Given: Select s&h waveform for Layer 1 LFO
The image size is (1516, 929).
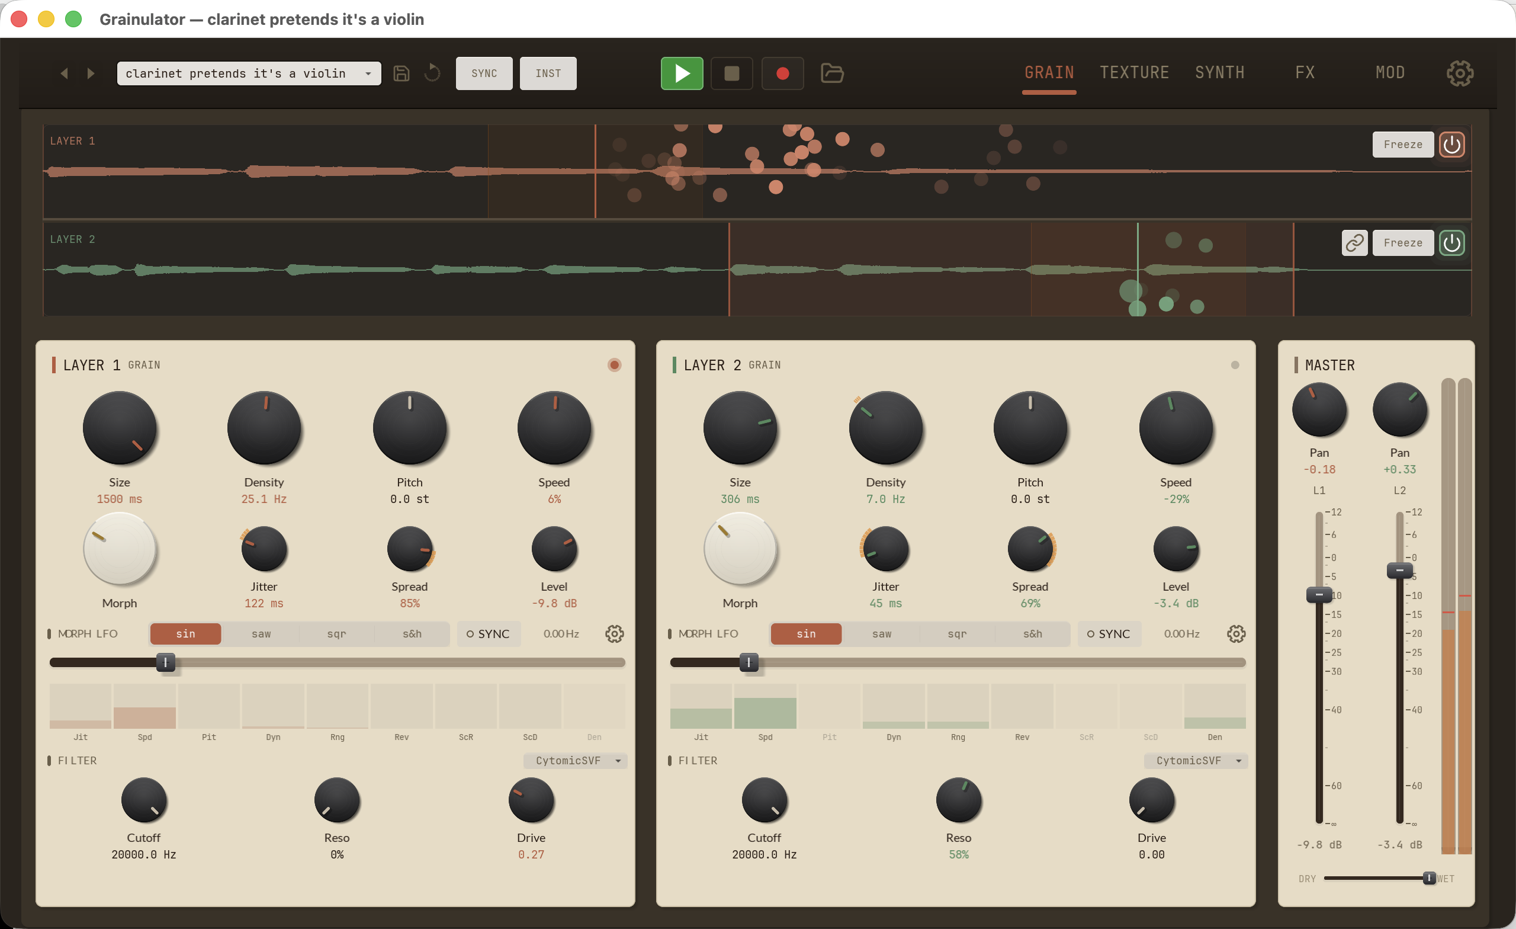Looking at the screenshot, I should (x=412, y=633).
